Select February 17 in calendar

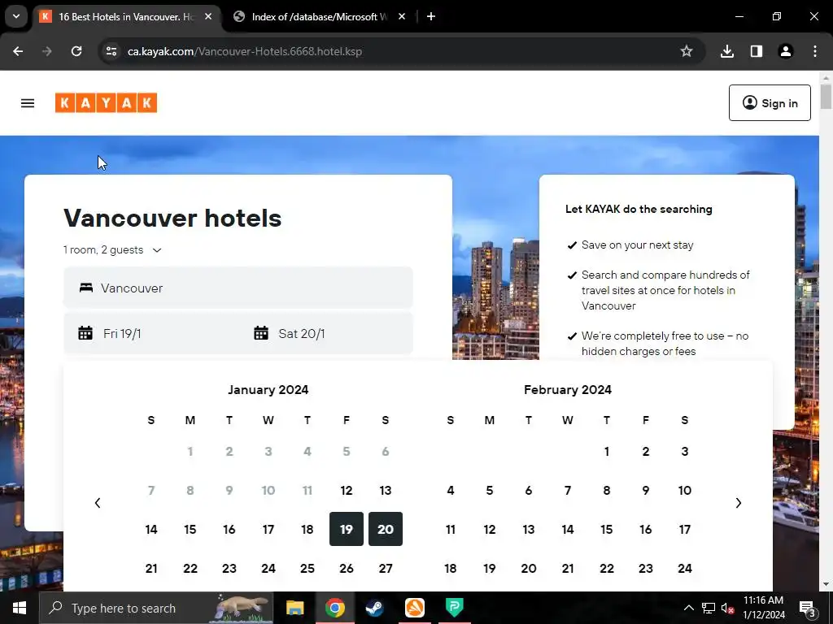685,529
